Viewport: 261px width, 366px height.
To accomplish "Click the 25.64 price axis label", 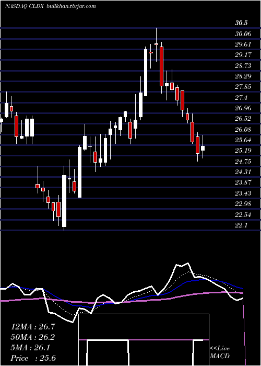I will coord(243,140).
